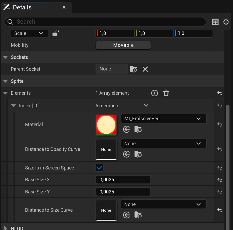Open the 6 members options dropdown
The image size is (233, 230).
point(146,105)
